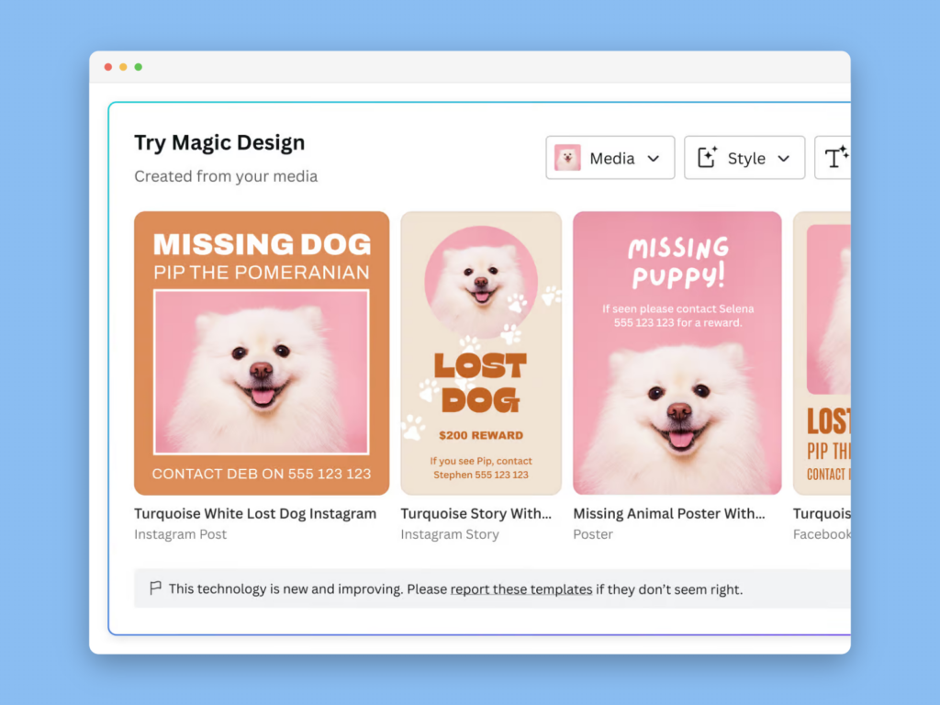Click the green maximize window button
The height and width of the screenshot is (705, 940).
click(x=139, y=67)
